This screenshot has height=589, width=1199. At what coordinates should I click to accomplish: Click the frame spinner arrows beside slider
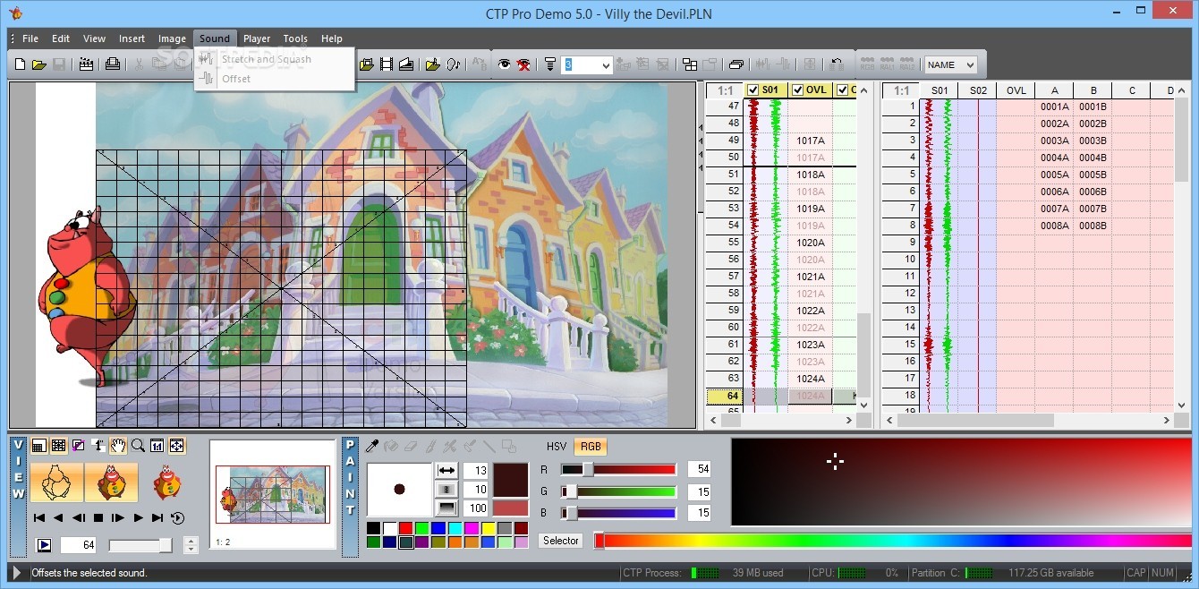191,545
